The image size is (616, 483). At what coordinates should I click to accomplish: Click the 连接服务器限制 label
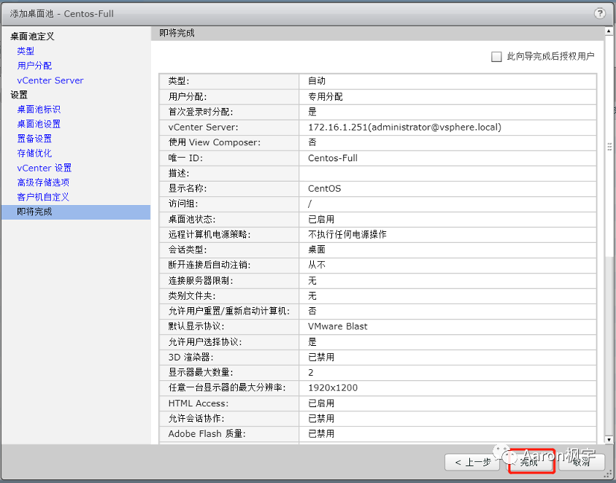coord(201,281)
